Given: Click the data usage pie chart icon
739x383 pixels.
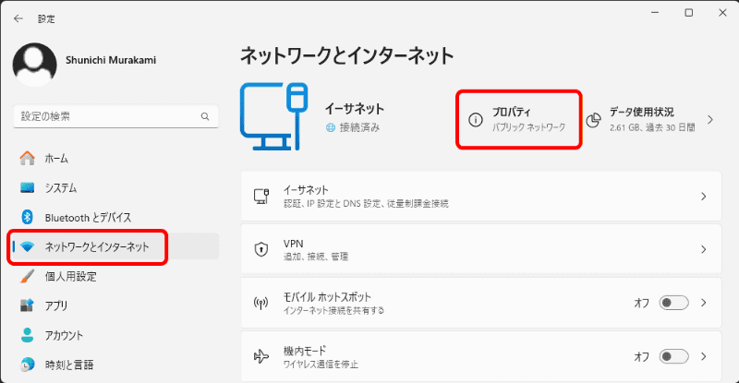Looking at the screenshot, I should coord(593,120).
